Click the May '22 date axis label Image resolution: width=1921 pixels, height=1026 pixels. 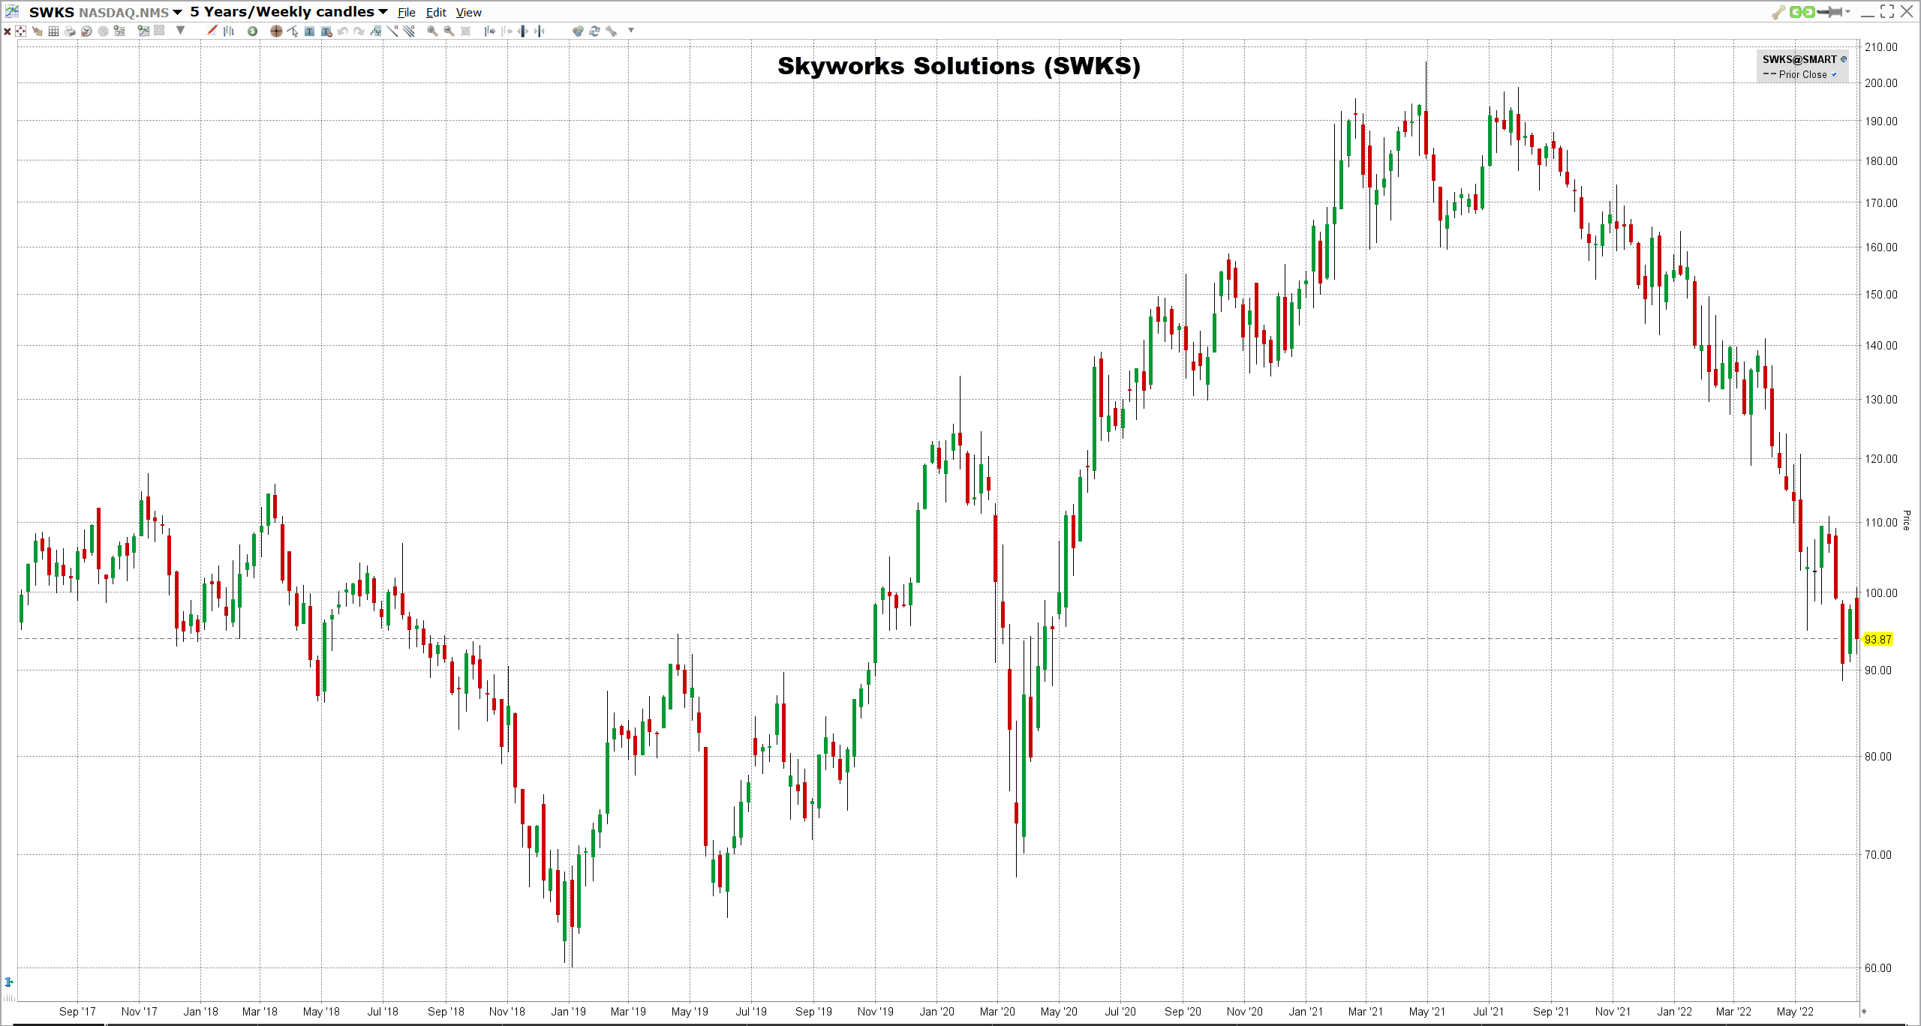coord(1795,1012)
